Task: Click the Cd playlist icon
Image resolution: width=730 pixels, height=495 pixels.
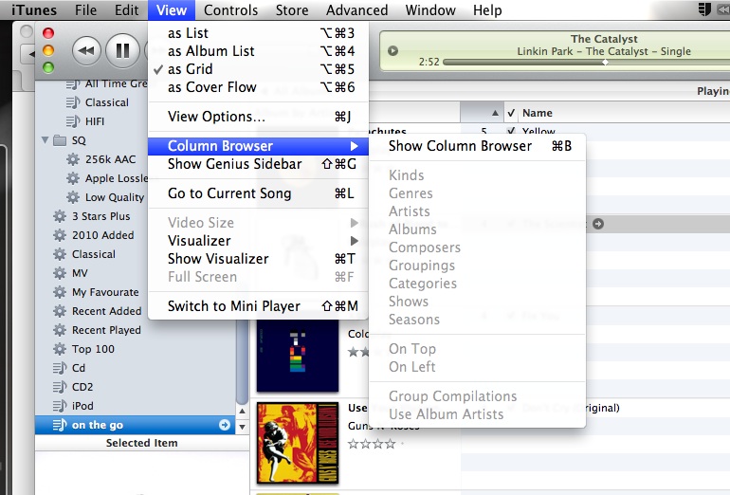Action: click(x=60, y=368)
